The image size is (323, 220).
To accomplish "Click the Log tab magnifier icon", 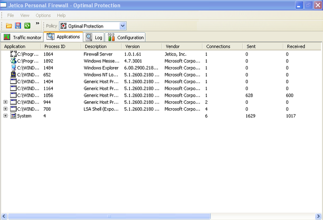I will pyautogui.click(x=89, y=37).
